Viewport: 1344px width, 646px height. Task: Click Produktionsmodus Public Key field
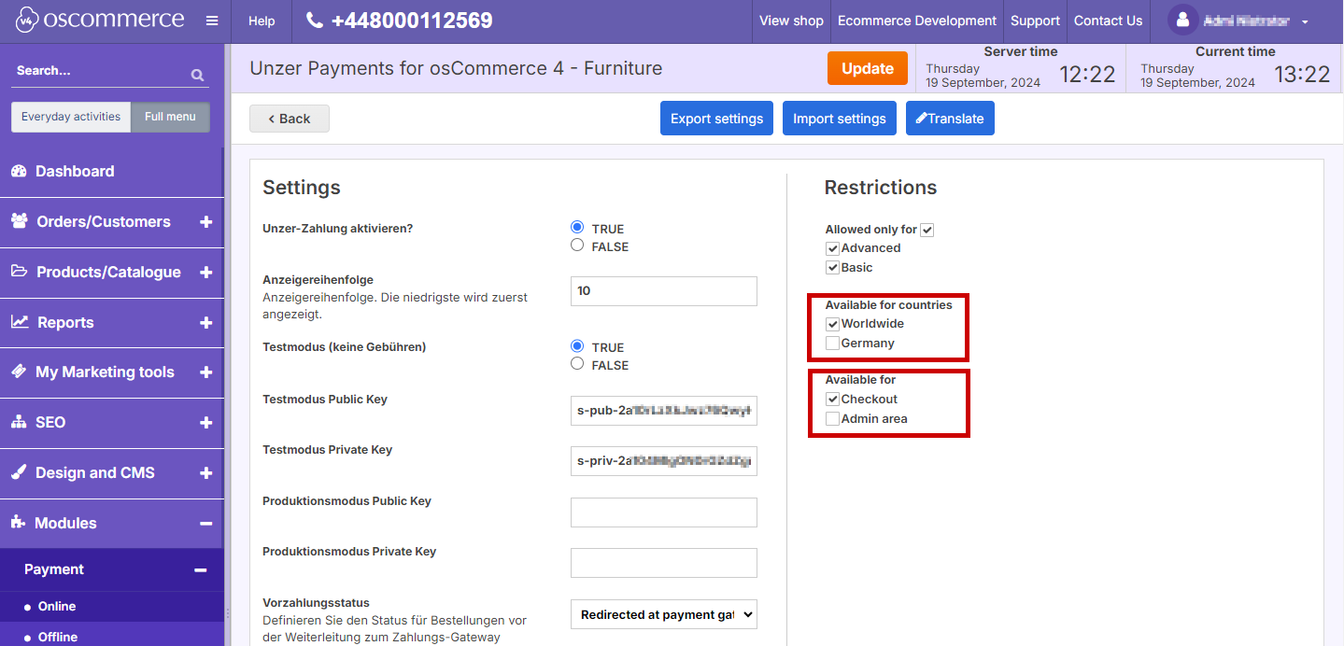click(663, 513)
